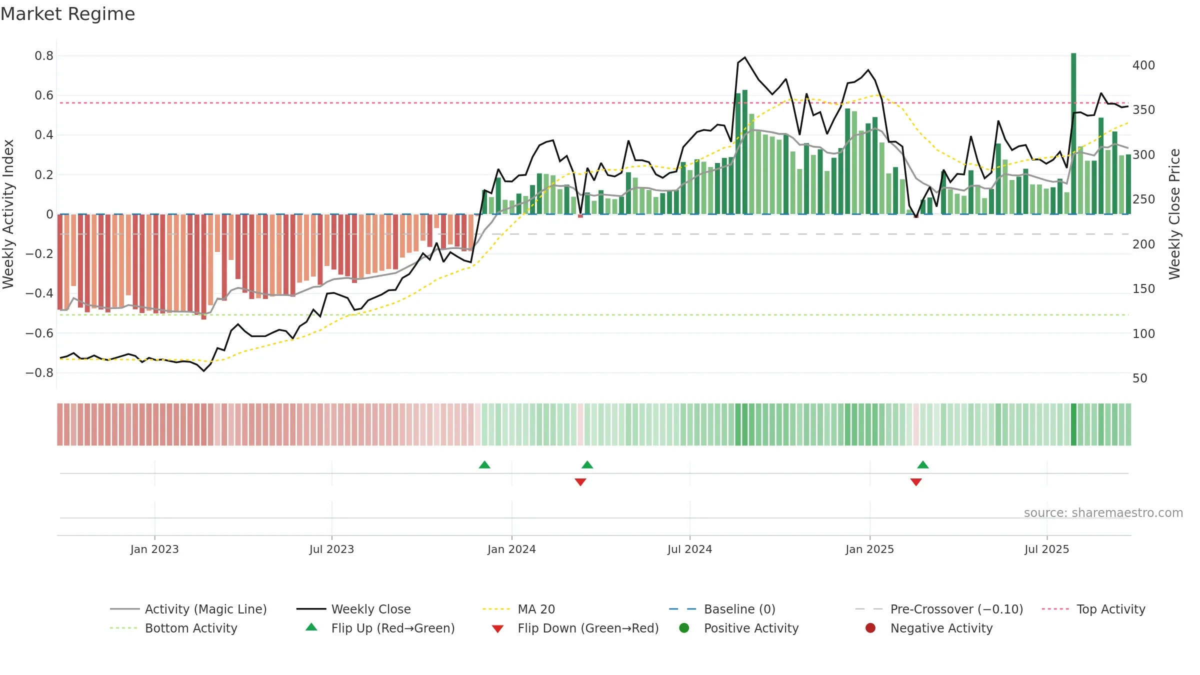Image resolution: width=1200 pixels, height=675 pixels.
Task: Click the Jan 2025 axis label
Action: 869,549
